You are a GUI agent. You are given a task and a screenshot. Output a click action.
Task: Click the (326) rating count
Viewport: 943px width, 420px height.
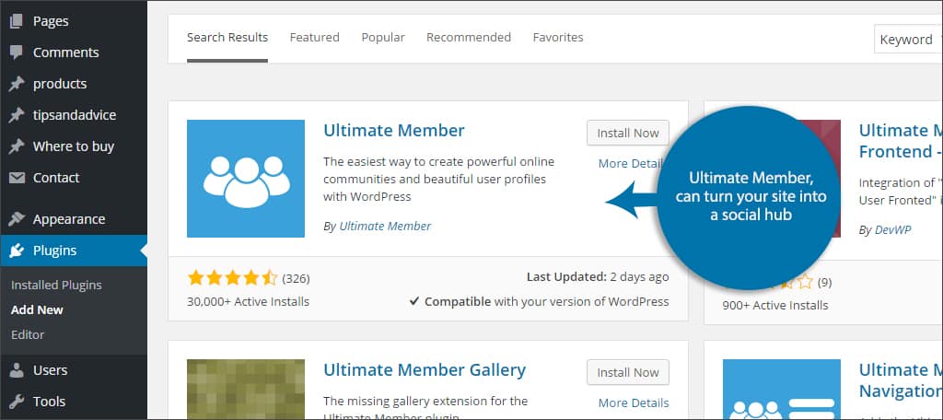tap(296, 278)
